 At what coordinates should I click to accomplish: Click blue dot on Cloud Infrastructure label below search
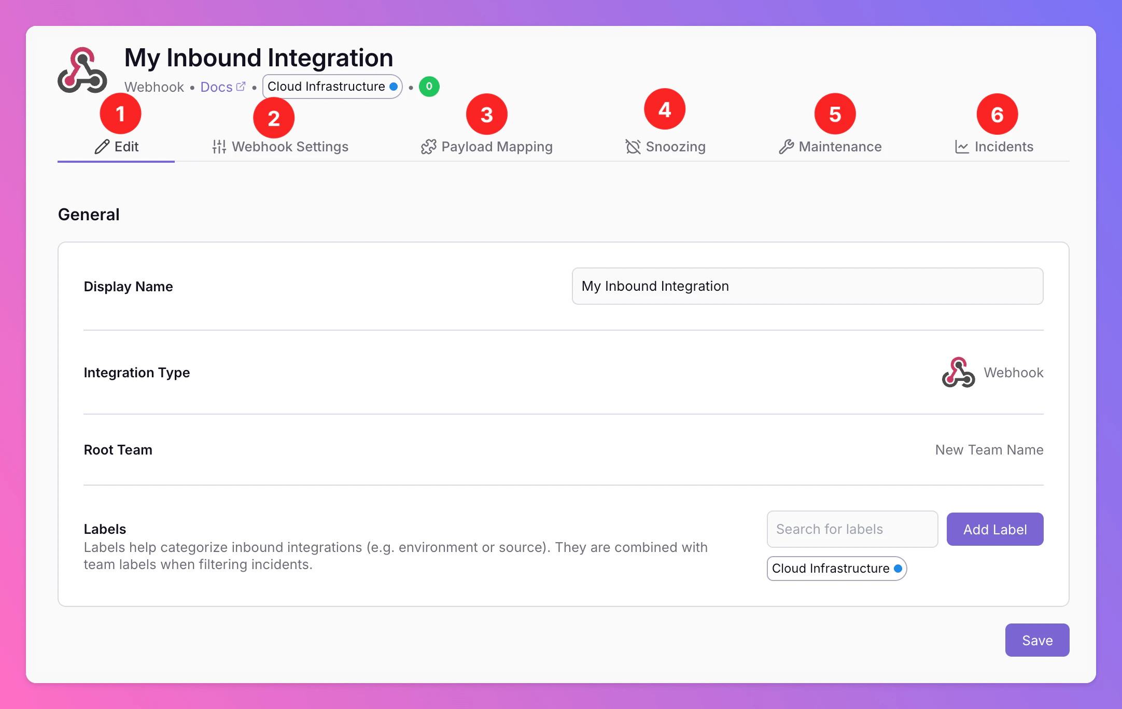point(898,569)
